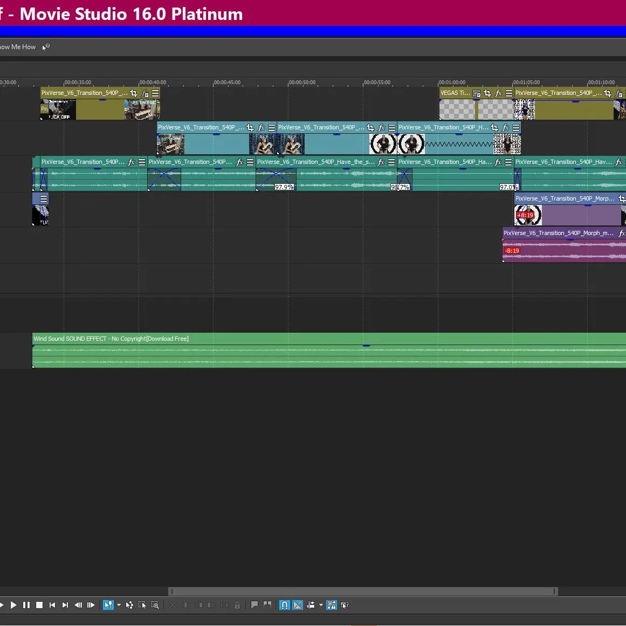Click the red -8:19 offset on purple audio clip
The image size is (626, 626).
tap(512, 251)
